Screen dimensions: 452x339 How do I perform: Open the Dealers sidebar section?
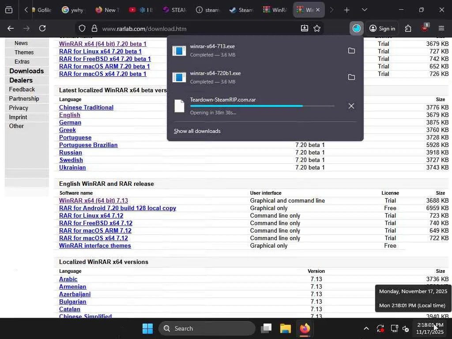pos(21,80)
